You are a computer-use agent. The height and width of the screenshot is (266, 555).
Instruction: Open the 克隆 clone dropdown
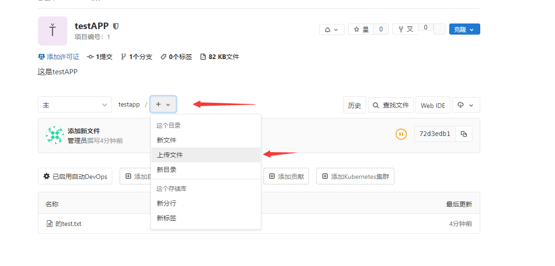point(465,30)
